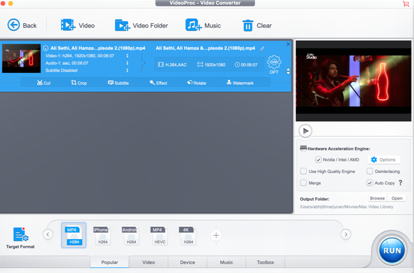Switch to the Toolbox tab

tap(265, 262)
